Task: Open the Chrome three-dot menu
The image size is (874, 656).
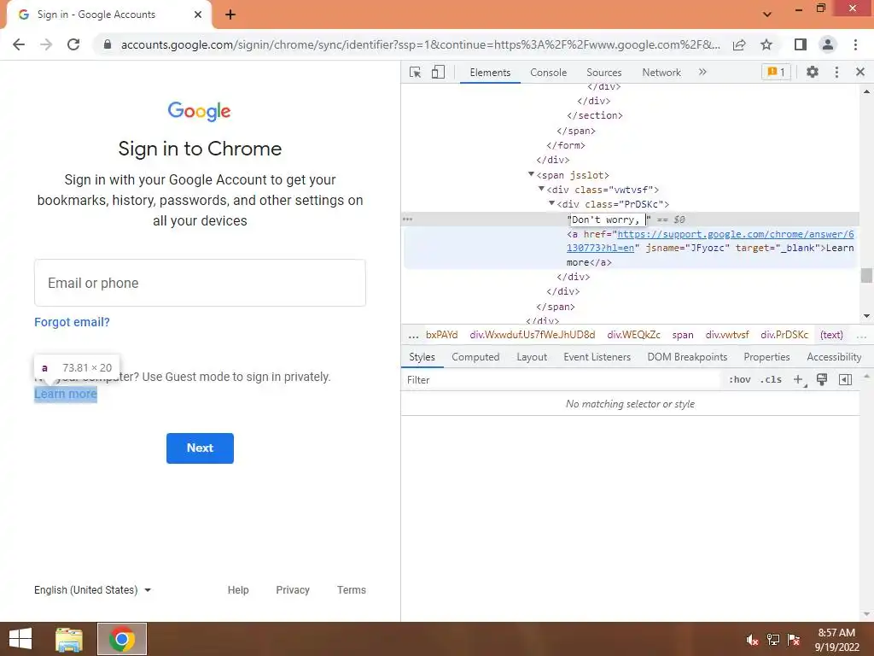Action: [855, 44]
